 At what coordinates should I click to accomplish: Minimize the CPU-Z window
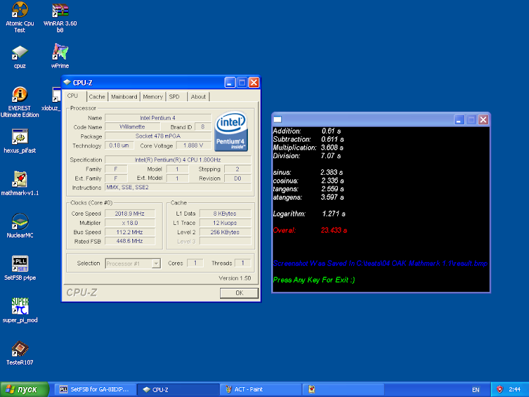(229, 82)
